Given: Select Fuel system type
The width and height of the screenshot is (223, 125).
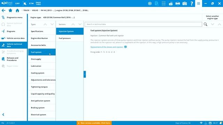Looking at the screenshot, I should [42, 52].
